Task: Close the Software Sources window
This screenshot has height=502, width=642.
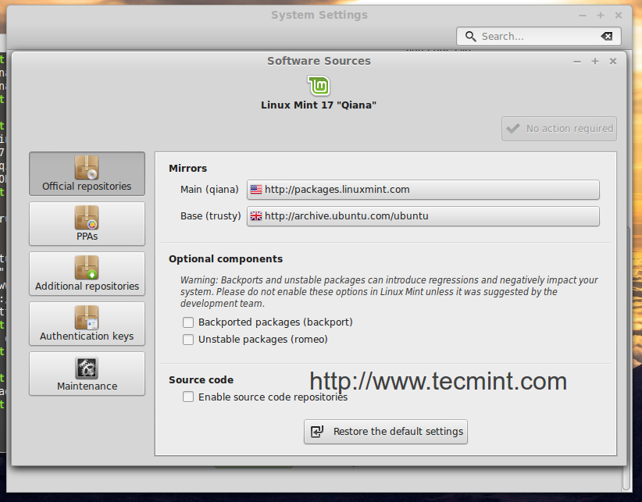Action: 613,62
